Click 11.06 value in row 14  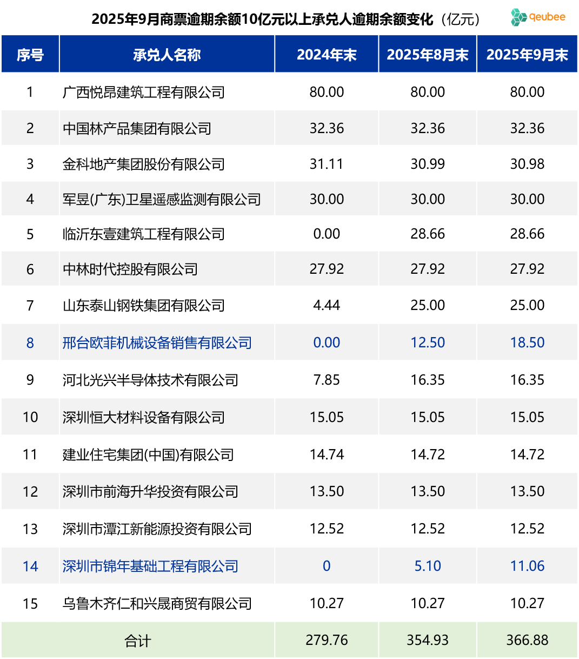click(x=527, y=566)
